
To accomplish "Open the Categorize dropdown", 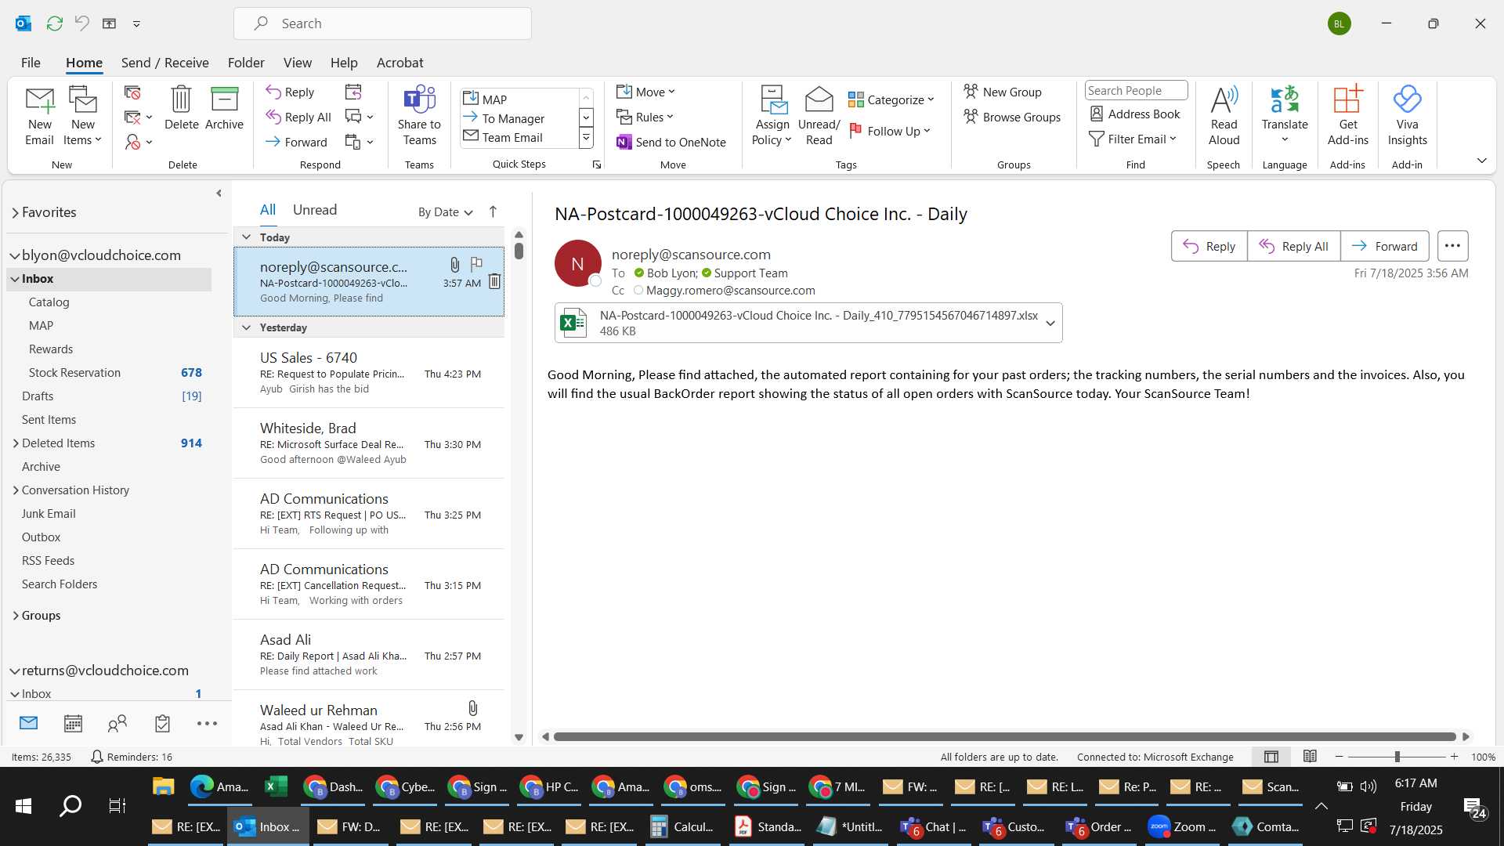I will coord(892,99).
